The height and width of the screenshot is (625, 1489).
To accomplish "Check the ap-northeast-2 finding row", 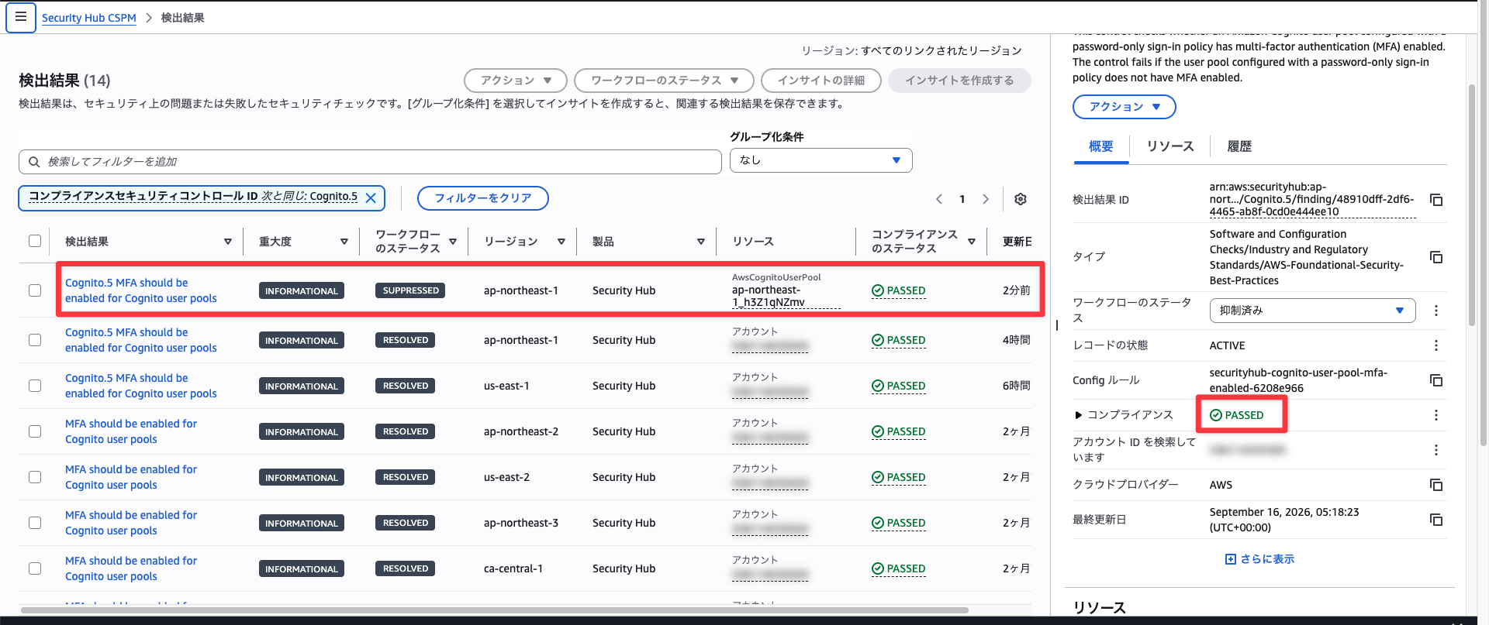I will 35,431.
